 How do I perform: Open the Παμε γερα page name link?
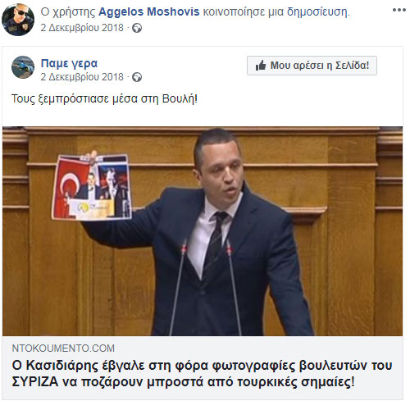(x=69, y=63)
